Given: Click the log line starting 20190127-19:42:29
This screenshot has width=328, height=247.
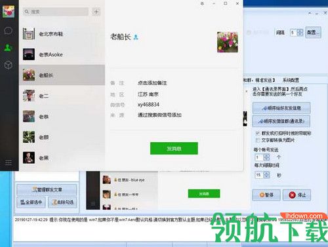Looking at the screenshot, I should pos(171,219).
